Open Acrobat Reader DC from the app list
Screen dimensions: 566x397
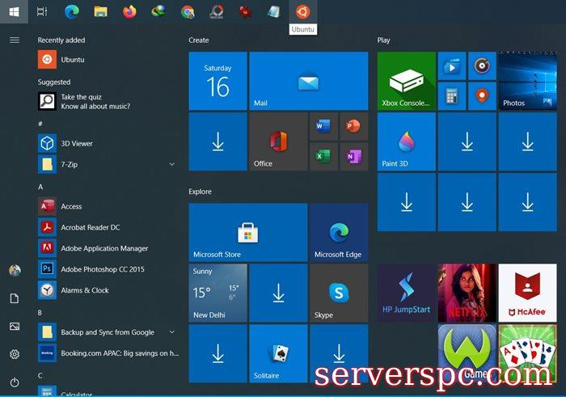(90, 227)
